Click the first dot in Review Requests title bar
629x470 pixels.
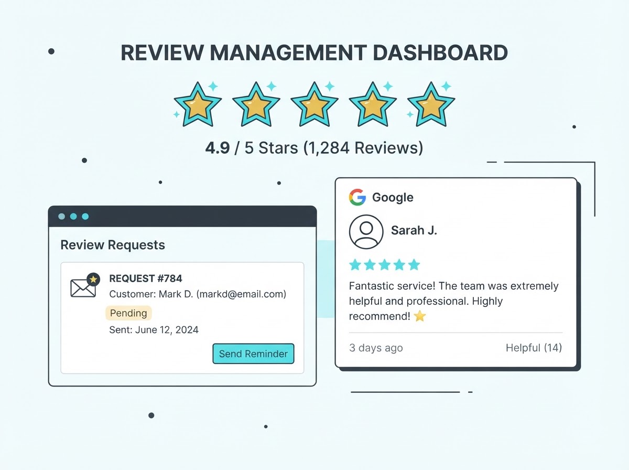pos(62,216)
